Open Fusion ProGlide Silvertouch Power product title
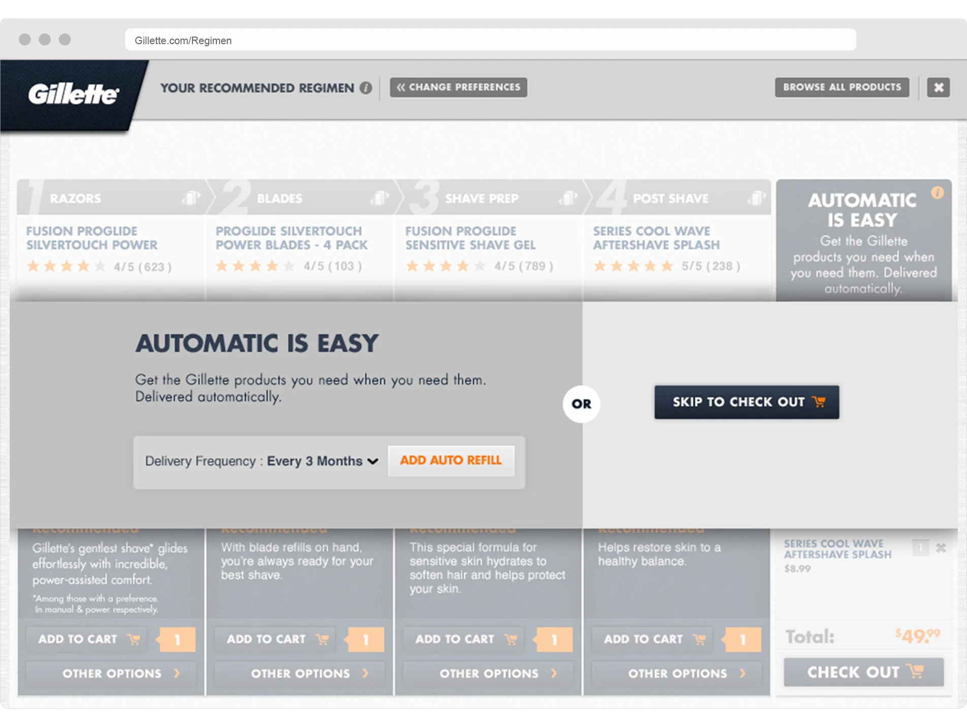This screenshot has width=967, height=726. coord(92,238)
